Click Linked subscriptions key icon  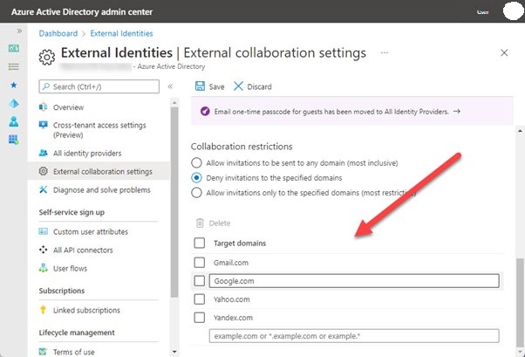click(43, 310)
